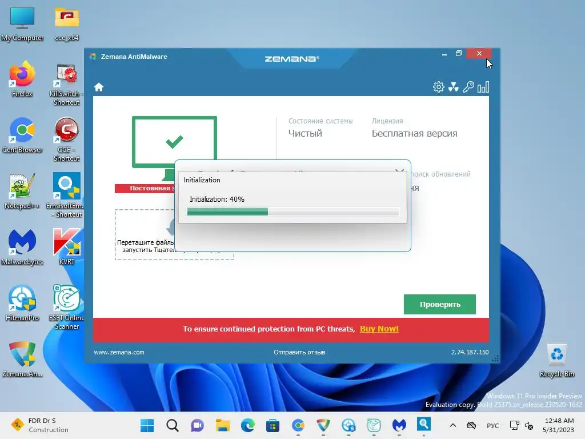Switch to ESET scanner taskbar icon
585x439 pixels.
point(374,425)
